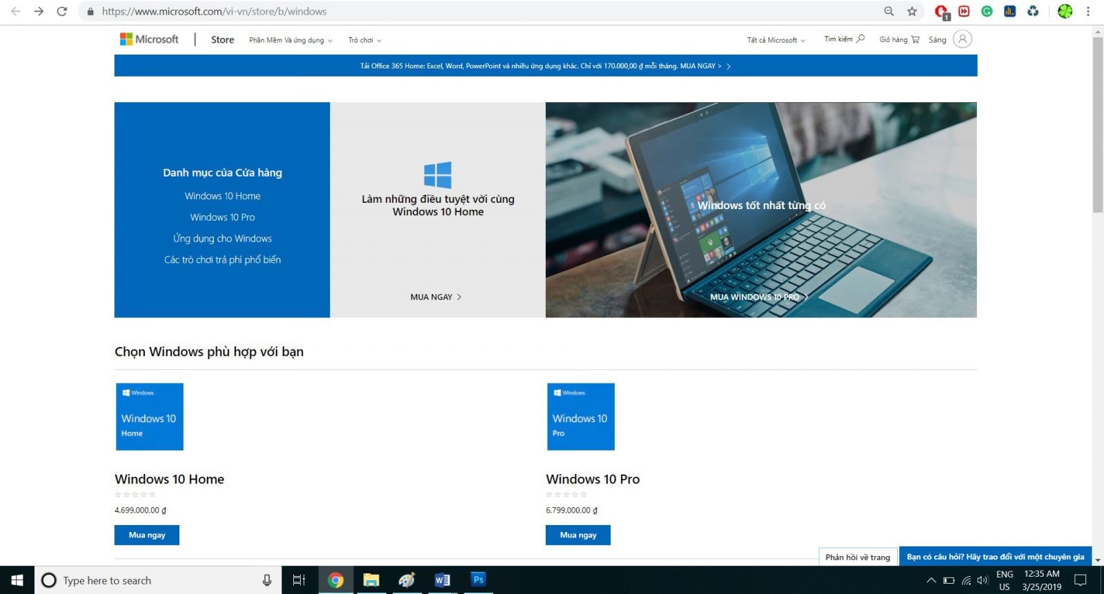Click the ENG US language indicator
The image size is (1104, 594).
pyautogui.click(x=1005, y=580)
